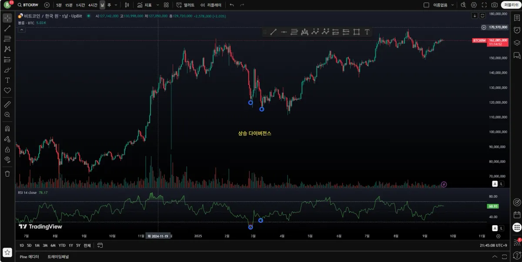Open chart settings hexagon icon
This screenshot has height=262, width=522.
tap(474, 5)
